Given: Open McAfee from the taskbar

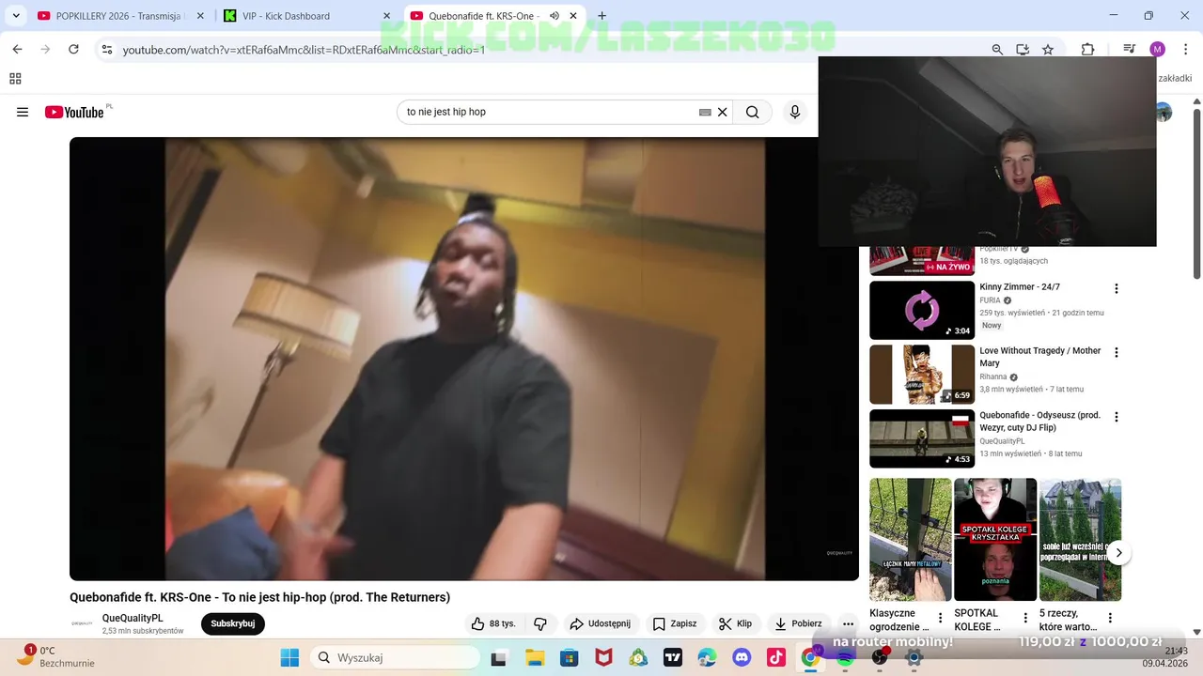Looking at the screenshot, I should tap(603, 657).
